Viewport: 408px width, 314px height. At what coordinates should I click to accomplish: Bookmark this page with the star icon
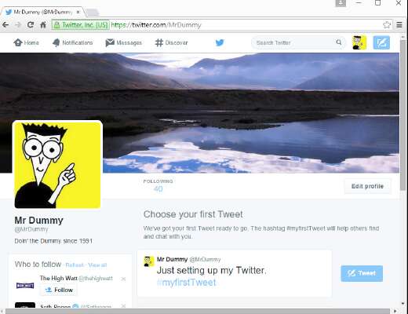(387, 25)
